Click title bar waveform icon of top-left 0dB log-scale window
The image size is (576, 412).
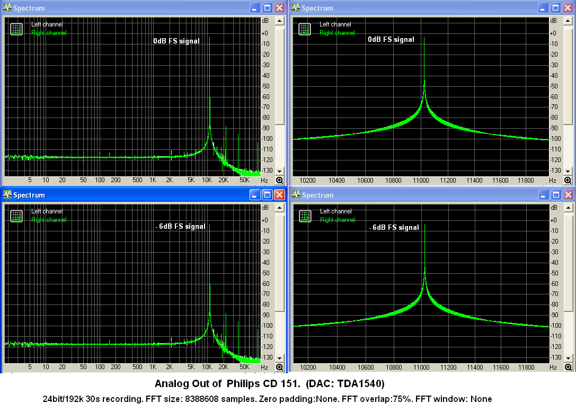pos(7,8)
